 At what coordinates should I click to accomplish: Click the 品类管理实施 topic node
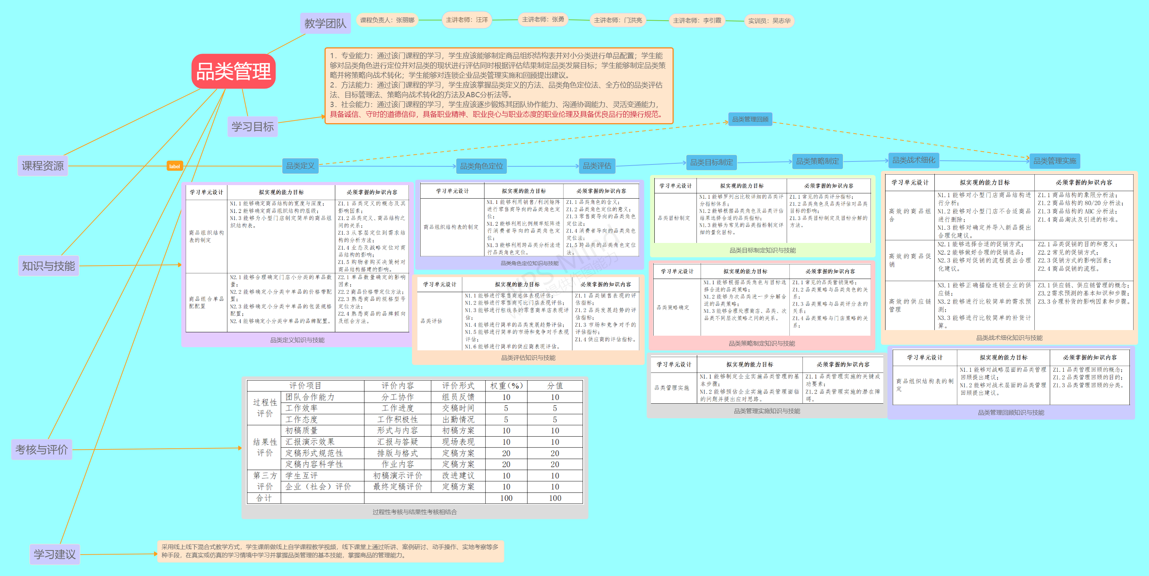(x=1054, y=161)
